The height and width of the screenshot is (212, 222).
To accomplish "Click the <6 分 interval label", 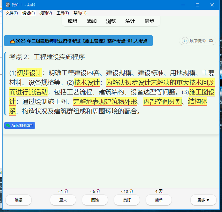I will click(x=95, y=191).
